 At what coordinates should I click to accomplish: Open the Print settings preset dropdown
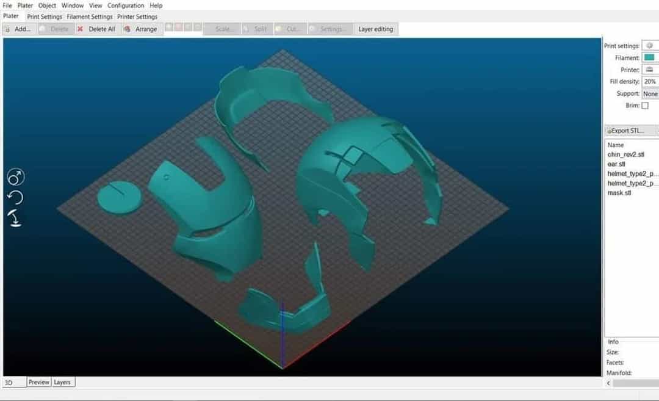(650, 45)
